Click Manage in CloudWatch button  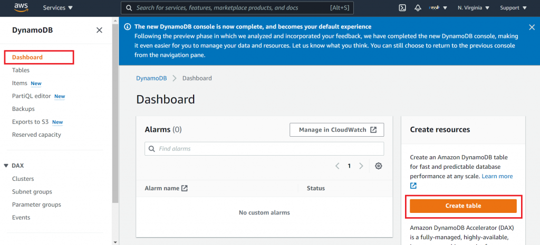[x=336, y=130]
